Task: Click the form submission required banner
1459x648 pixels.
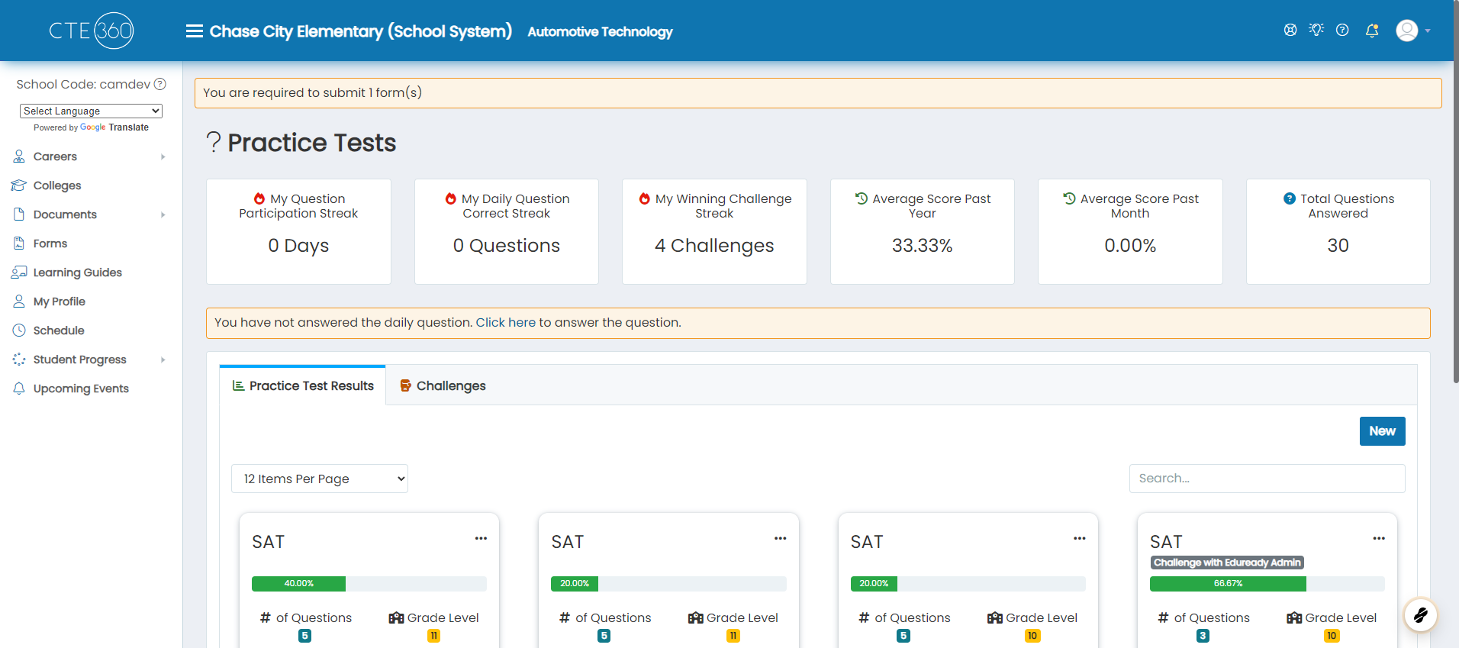Action: click(818, 93)
